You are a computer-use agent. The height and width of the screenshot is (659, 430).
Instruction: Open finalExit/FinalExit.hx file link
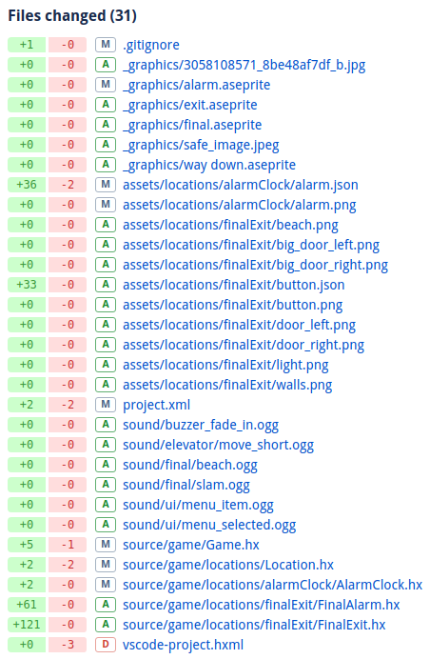tap(254, 625)
